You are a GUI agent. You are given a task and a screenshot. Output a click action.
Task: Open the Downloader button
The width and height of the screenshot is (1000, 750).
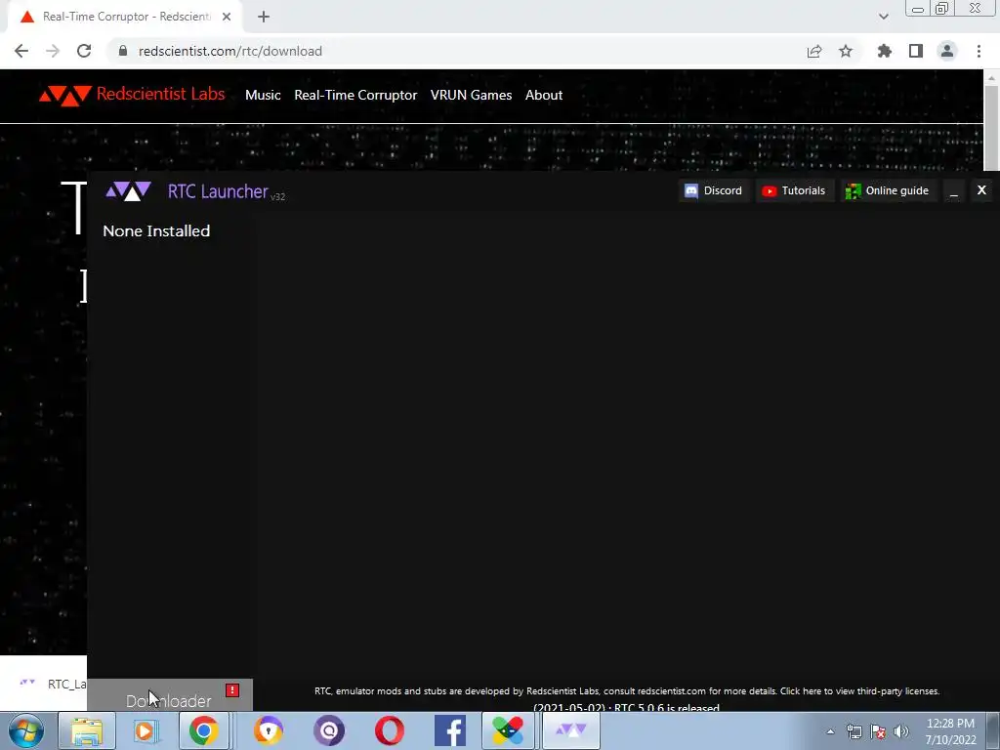pos(170,695)
